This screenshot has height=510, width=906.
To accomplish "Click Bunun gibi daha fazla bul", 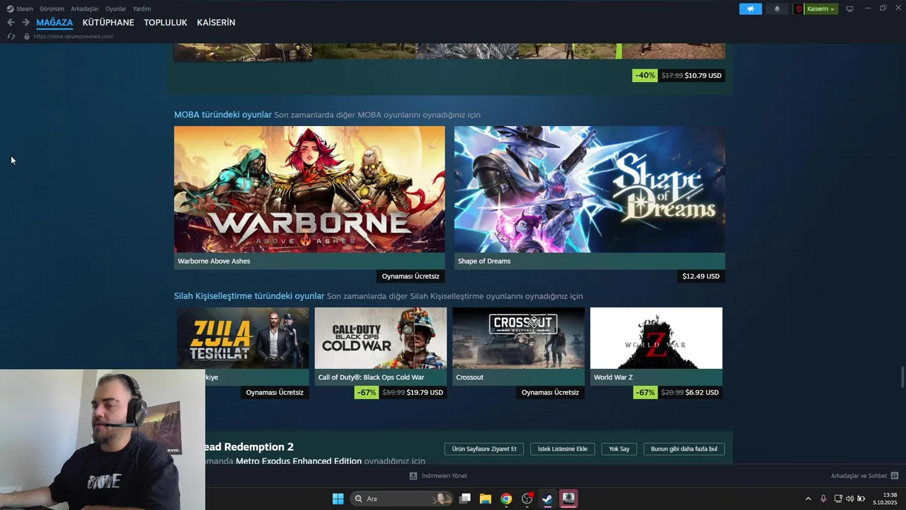I will [x=684, y=449].
